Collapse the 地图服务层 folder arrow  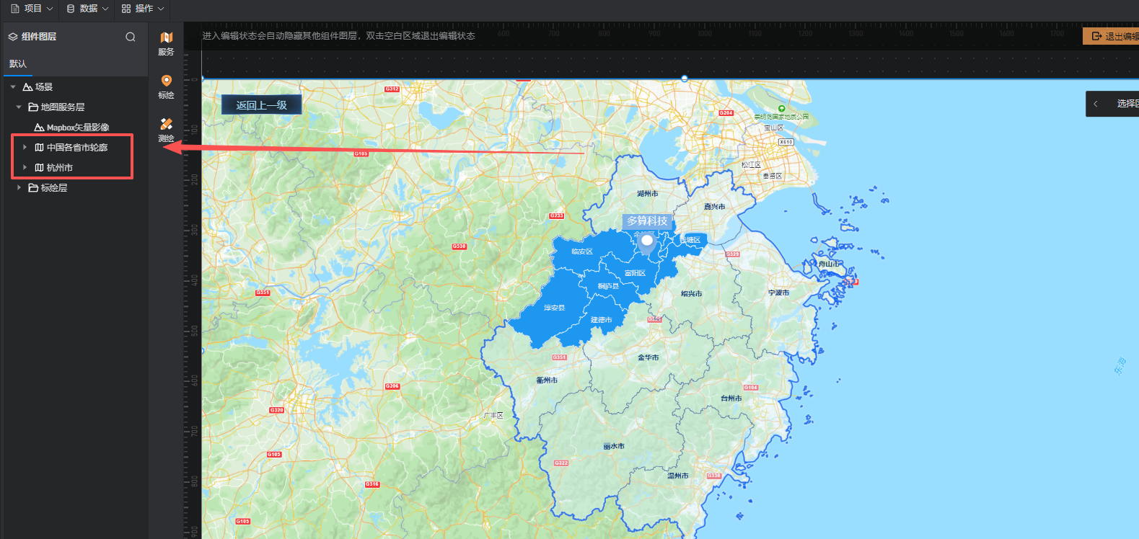coord(19,107)
